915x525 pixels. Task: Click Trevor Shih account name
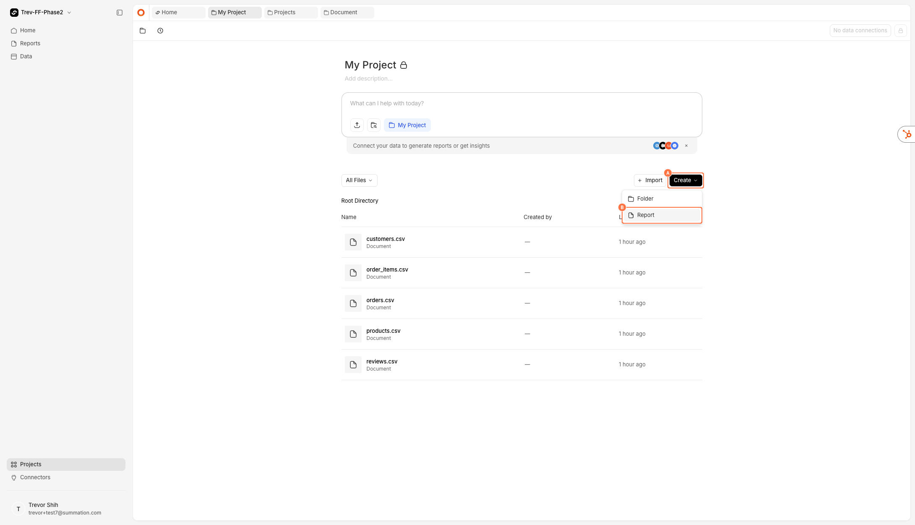pos(43,505)
